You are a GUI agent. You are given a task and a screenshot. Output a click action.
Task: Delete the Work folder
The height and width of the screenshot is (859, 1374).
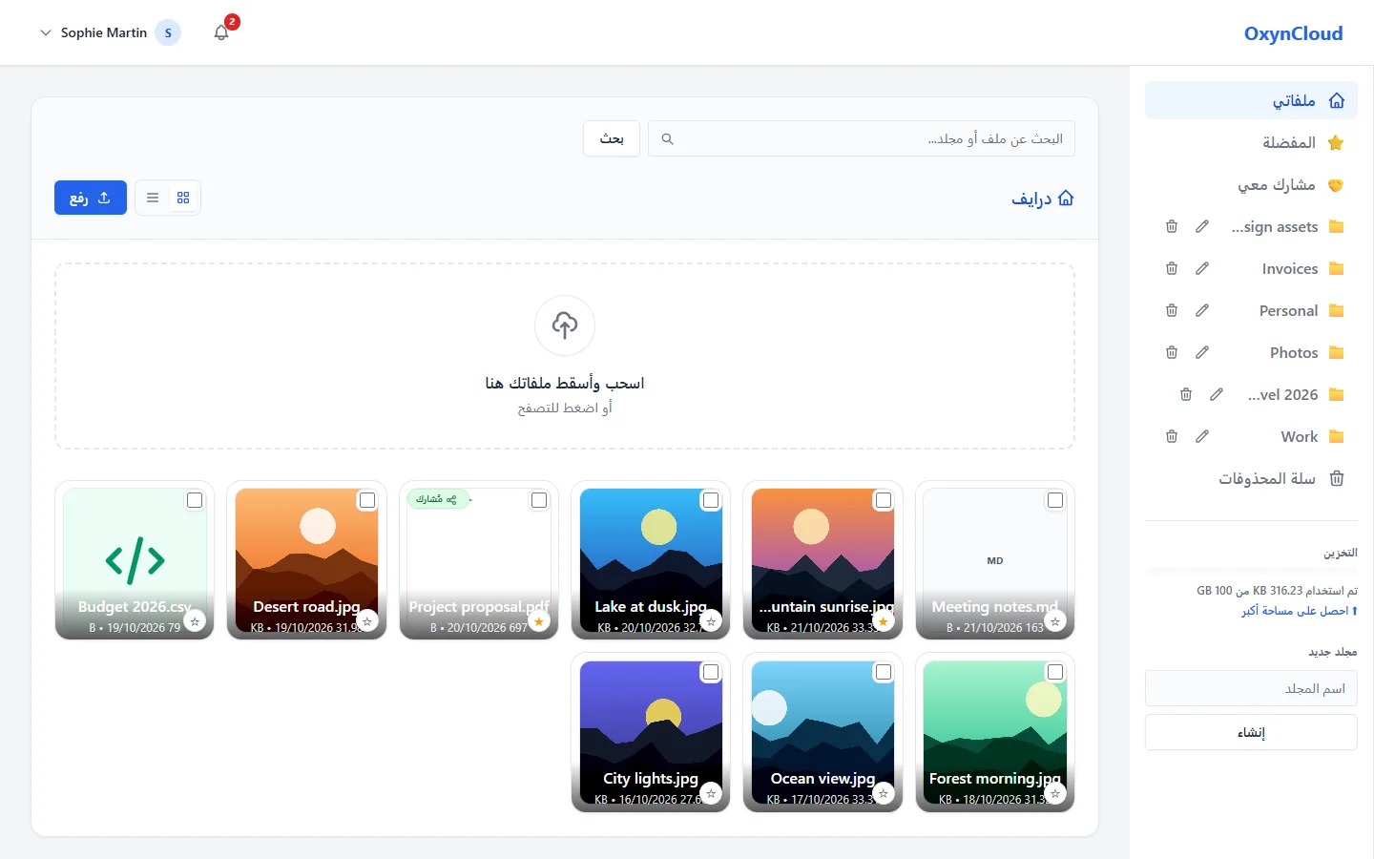point(1172,436)
